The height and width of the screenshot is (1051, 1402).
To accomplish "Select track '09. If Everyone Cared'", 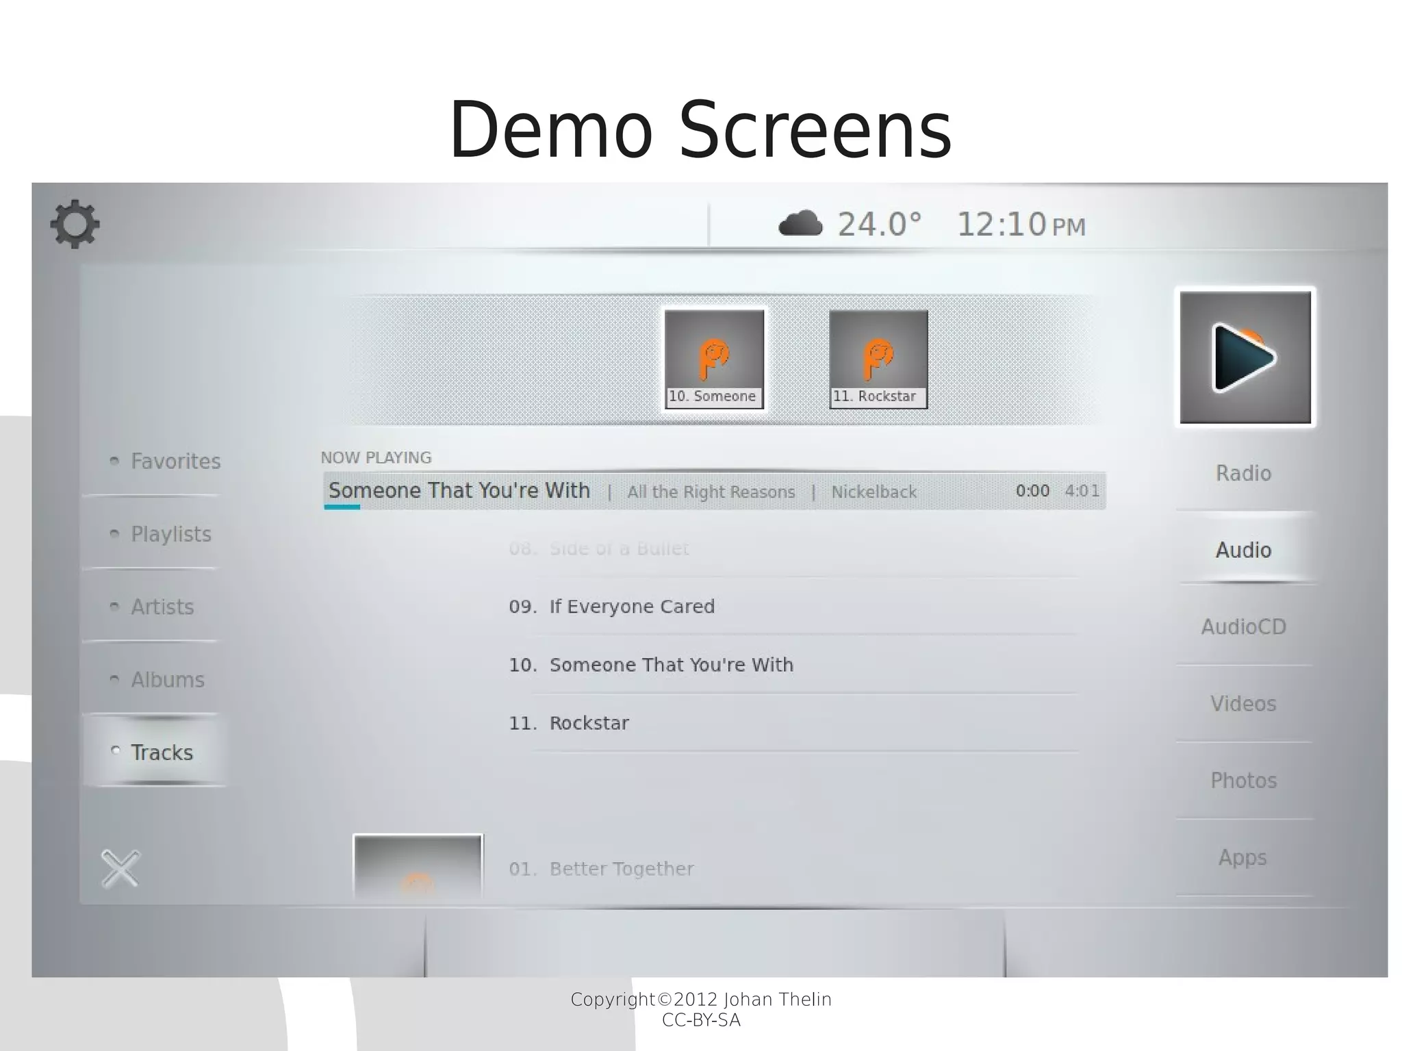I will [611, 607].
